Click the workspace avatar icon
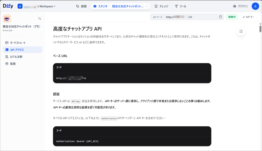The height and width of the screenshot is (151, 262). pos(20,6)
